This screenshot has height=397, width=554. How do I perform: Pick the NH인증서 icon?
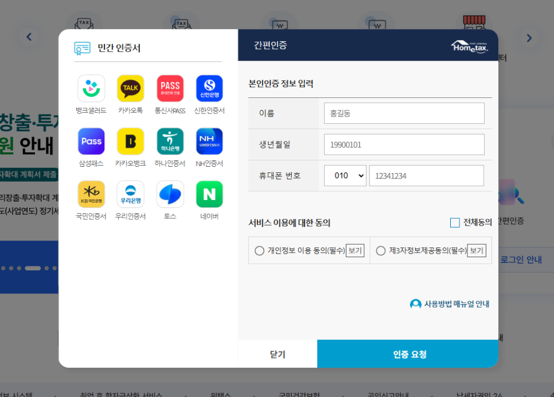[209, 141]
